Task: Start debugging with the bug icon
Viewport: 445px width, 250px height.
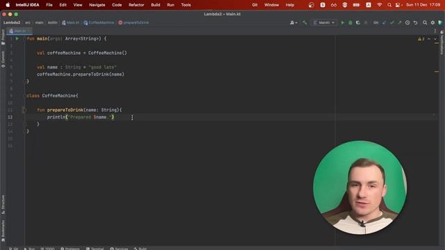Action: point(350,23)
